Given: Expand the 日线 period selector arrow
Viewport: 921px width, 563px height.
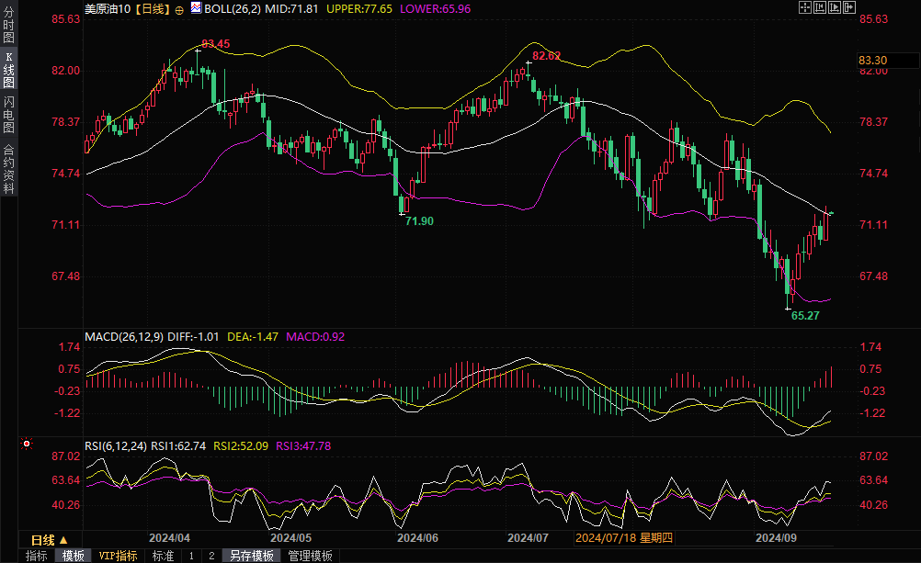Looking at the screenshot, I should (63, 539).
